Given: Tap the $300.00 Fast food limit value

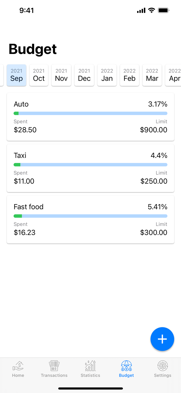Looking at the screenshot, I should pos(154,233).
